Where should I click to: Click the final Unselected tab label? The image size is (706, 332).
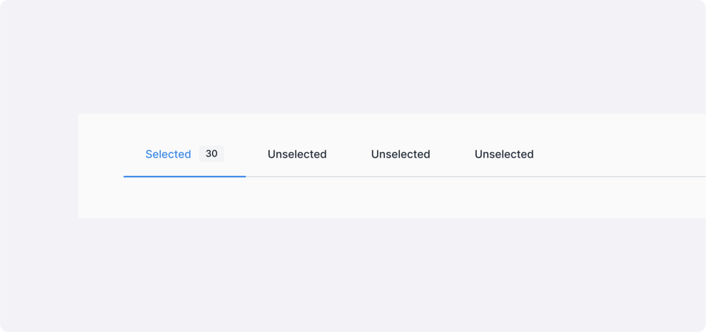point(504,154)
